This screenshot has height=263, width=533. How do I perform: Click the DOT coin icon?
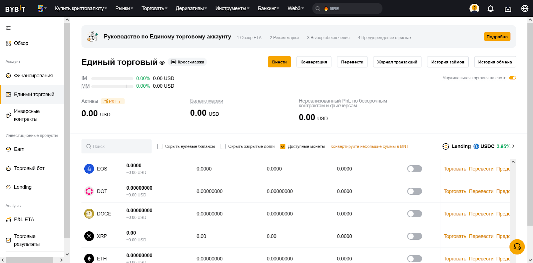89,191
